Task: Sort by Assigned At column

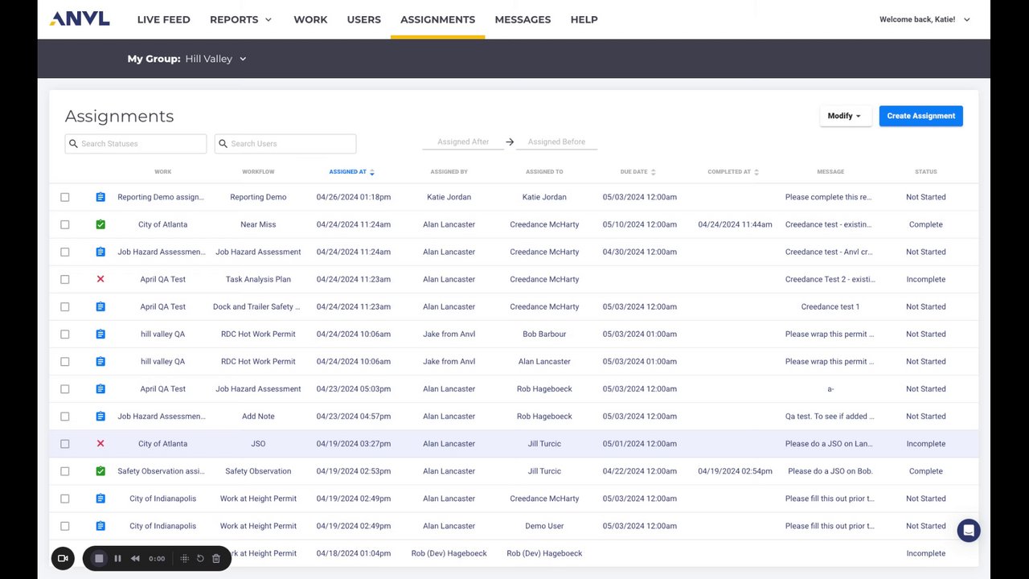Action: click(x=352, y=172)
